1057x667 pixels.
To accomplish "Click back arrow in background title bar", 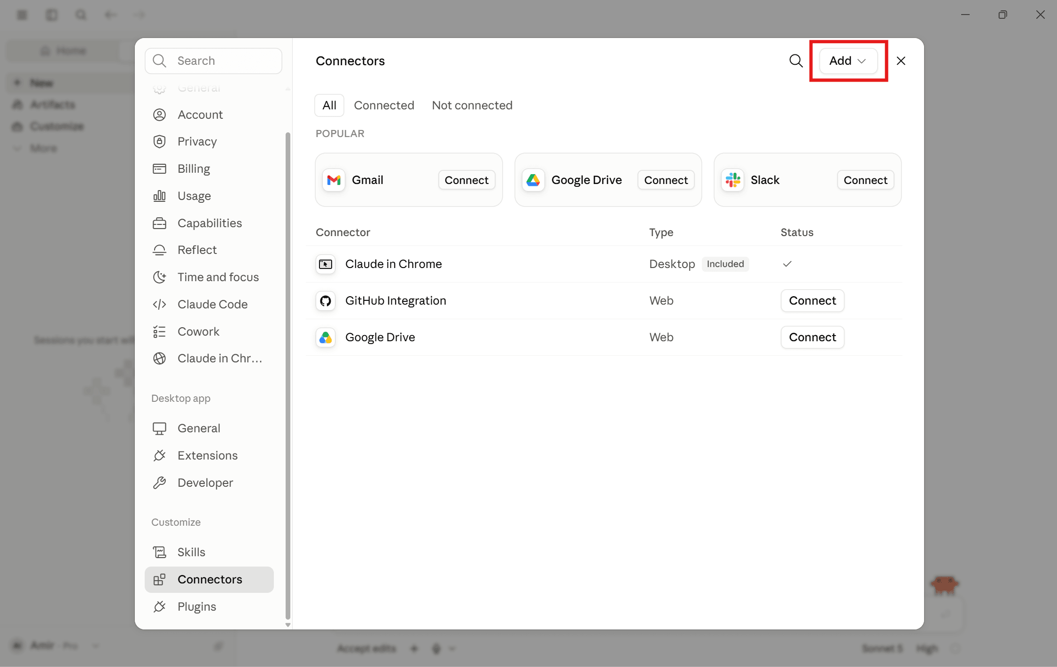I will coord(110,15).
